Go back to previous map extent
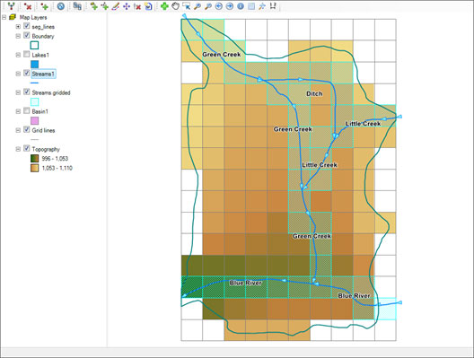474x358 pixels. point(218,6)
